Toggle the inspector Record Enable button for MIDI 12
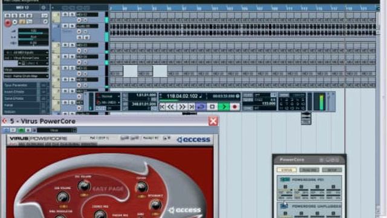The width and height of the screenshot is (387, 218). (8, 23)
